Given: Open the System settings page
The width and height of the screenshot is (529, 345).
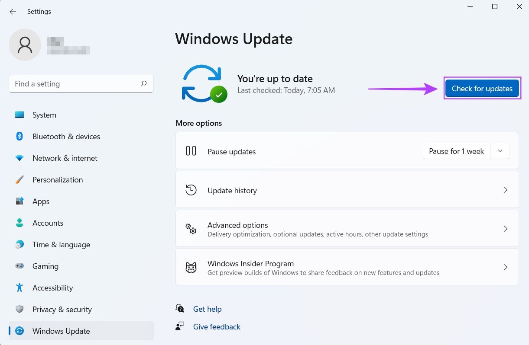Looking at the screenshot, I should click(81, 115).
